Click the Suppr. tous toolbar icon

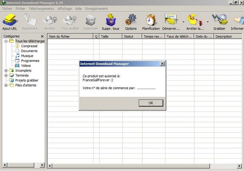(x=111, y=20)
